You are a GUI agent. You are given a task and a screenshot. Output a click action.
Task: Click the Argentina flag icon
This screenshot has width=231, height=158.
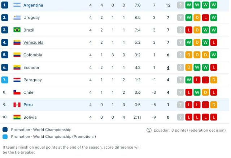[x=17, y=5]
